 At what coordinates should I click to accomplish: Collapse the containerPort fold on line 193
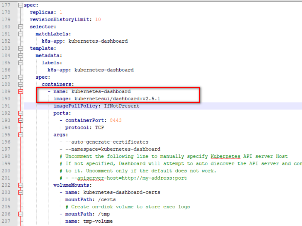coord(21,121)
